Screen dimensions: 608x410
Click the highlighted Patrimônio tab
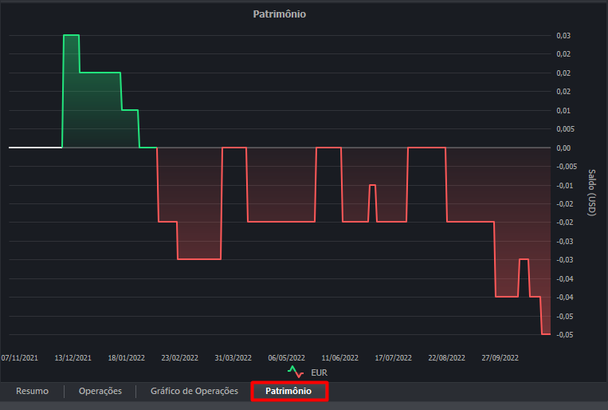click(288, 391)
